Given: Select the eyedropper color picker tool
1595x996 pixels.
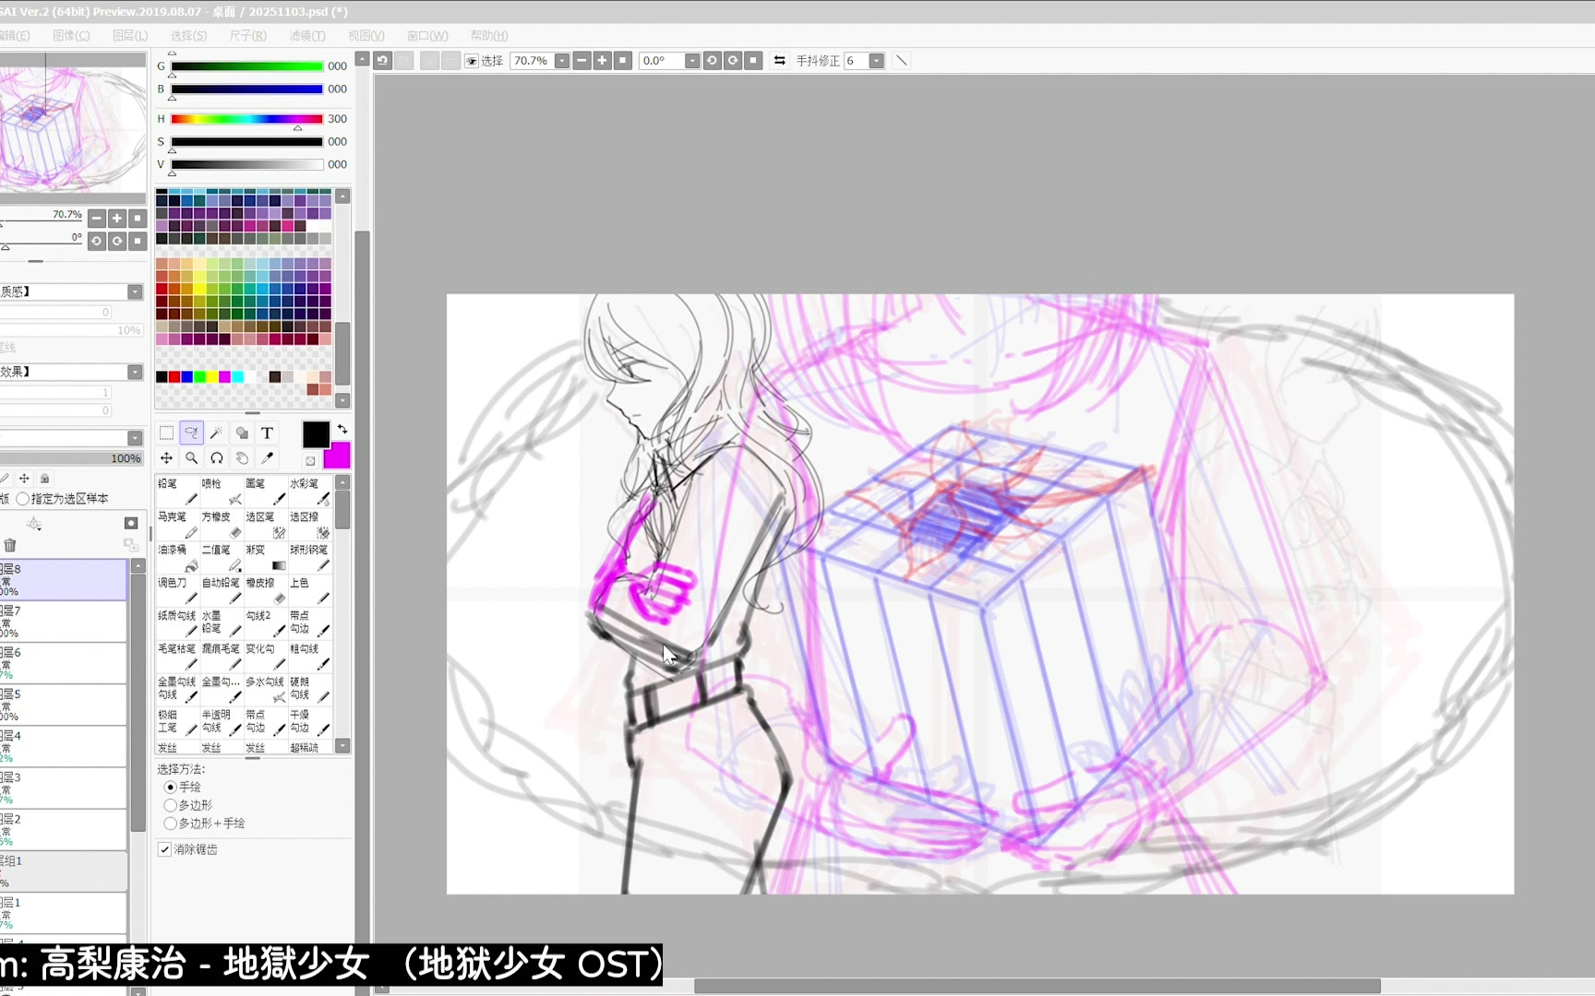Looking at the screenshot, I should pos(267,457).
